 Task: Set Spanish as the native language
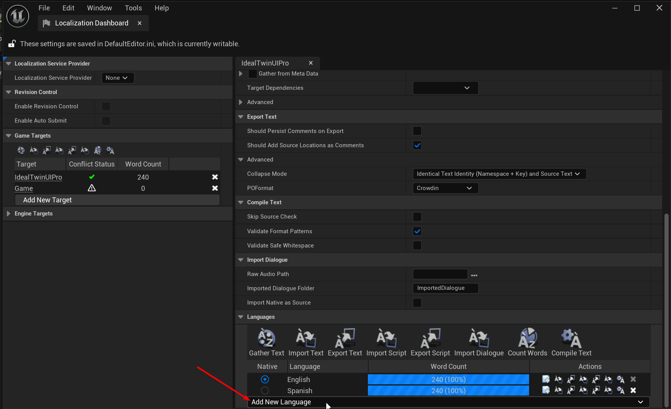(x=265, y=390)
